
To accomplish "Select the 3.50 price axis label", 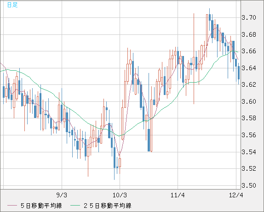I will click(249, 185).
